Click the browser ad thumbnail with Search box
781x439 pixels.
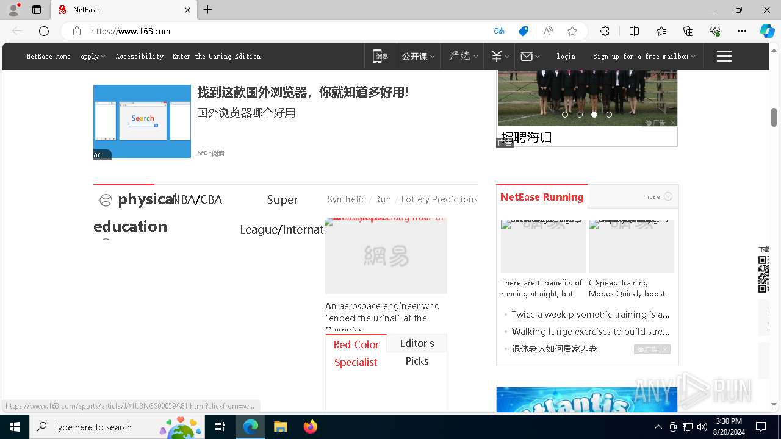[142, 121]
